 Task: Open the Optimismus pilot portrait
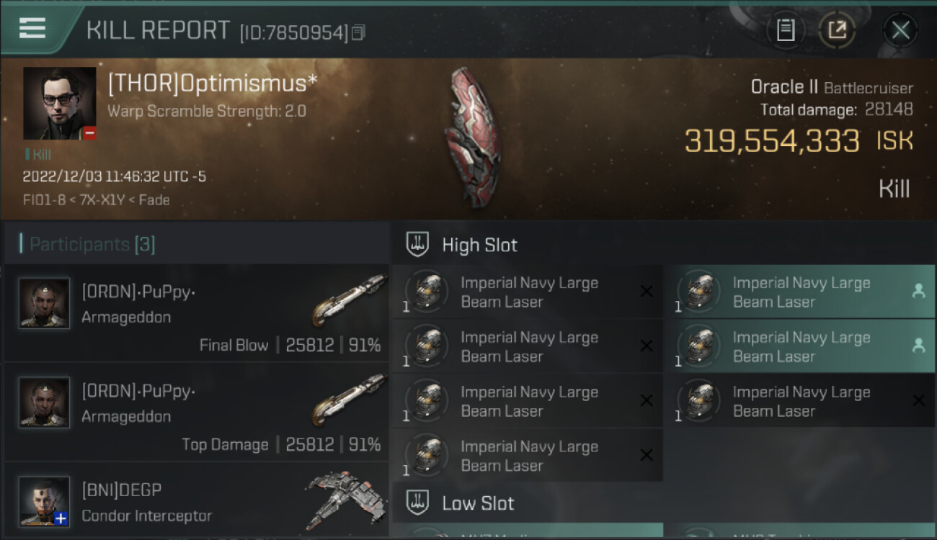[60, 103]
